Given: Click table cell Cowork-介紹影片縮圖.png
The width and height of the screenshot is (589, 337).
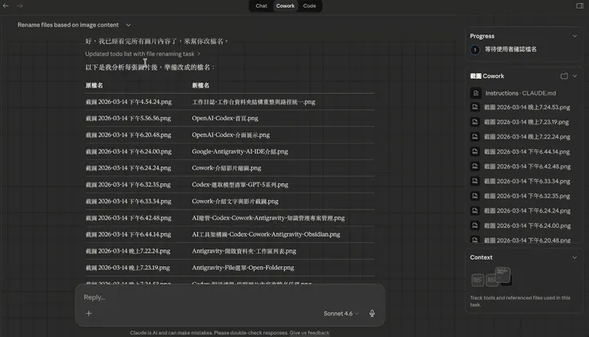Looking at the screenshot, I should coord(226,168).
